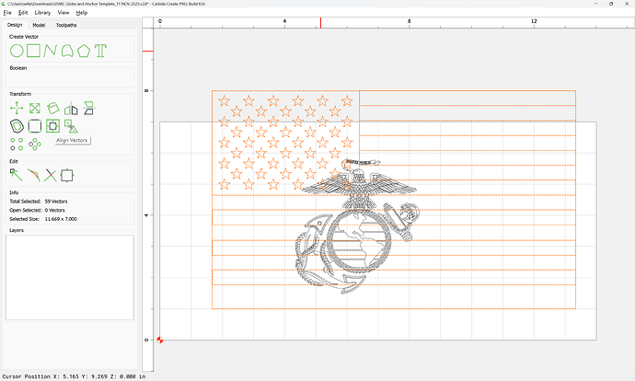The image size is (635, 381).
Task: Choose the Polyline drawing tool
Action: (x=50, y=49)
